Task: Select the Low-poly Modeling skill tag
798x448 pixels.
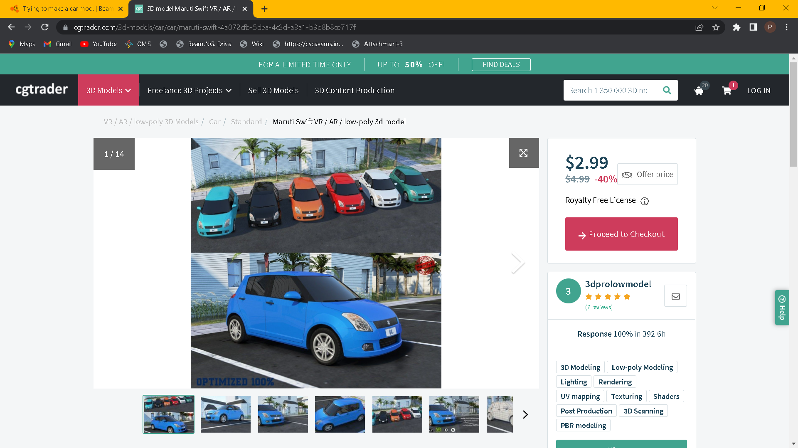Action: 642,367
